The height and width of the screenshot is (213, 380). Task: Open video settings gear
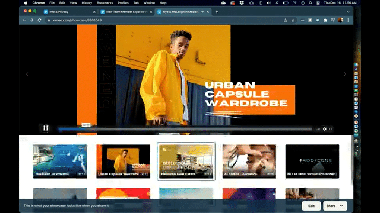(x=325, y=129)
